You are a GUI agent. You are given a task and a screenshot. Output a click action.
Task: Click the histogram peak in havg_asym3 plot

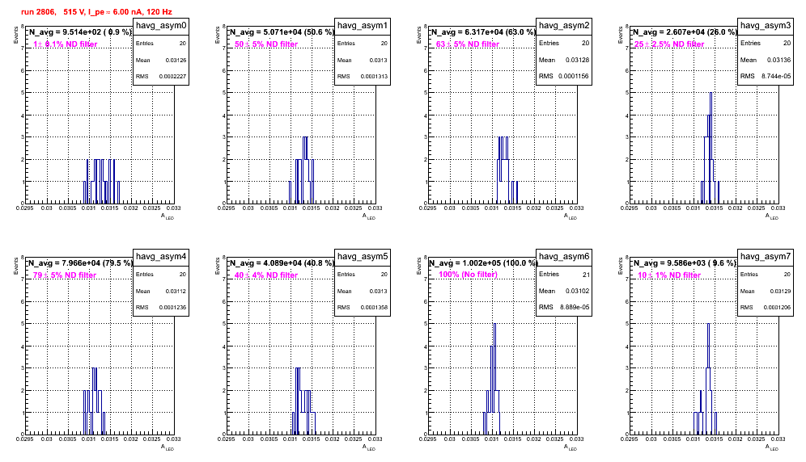711,94
